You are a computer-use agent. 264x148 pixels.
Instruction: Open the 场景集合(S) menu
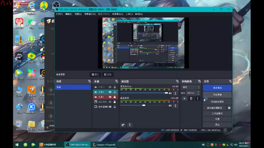pyautogui.click(x=117, y=14)
